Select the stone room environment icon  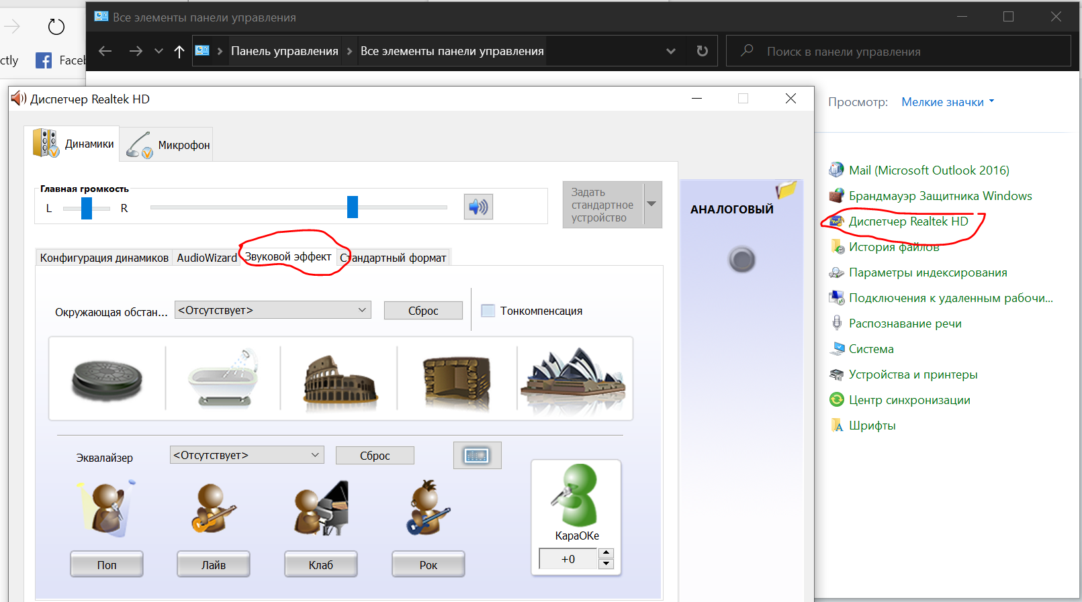[457, 383]
